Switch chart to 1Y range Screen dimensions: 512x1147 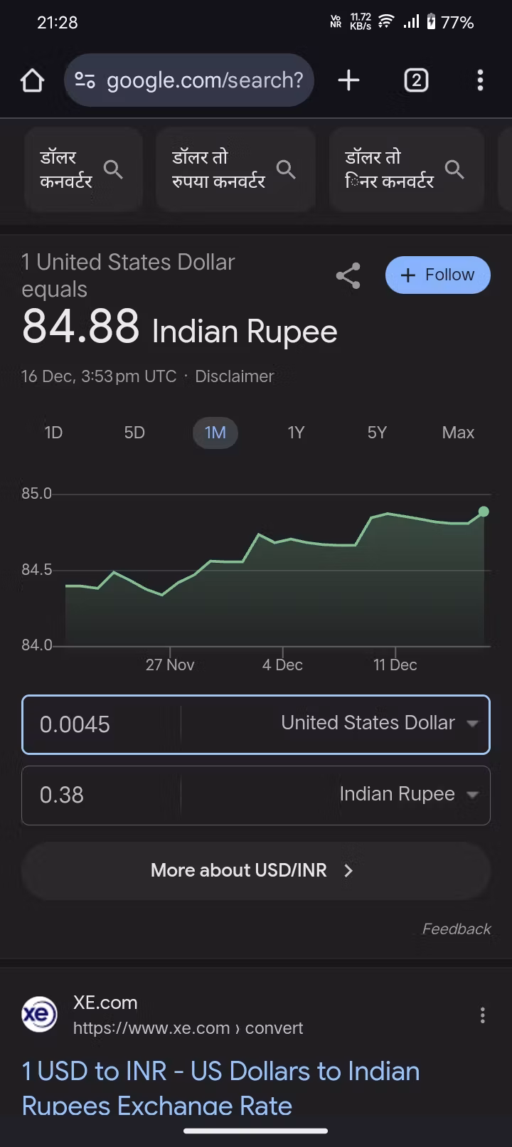(x=296, y=433)
